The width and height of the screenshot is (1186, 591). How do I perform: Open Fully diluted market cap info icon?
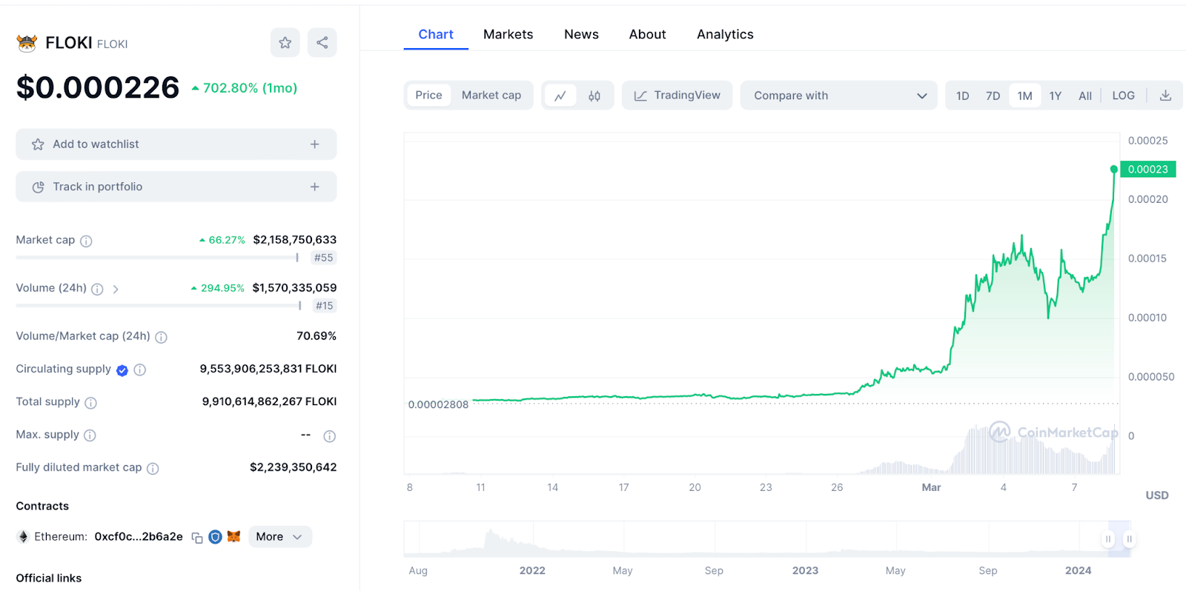[x=153, y=468]
